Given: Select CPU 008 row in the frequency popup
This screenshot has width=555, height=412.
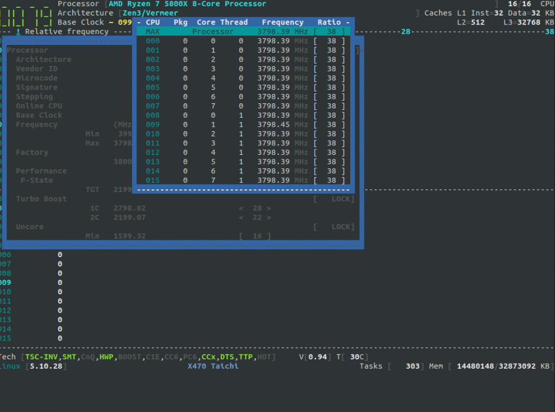Looking at the screenshot, I should [x=244, y=115].
